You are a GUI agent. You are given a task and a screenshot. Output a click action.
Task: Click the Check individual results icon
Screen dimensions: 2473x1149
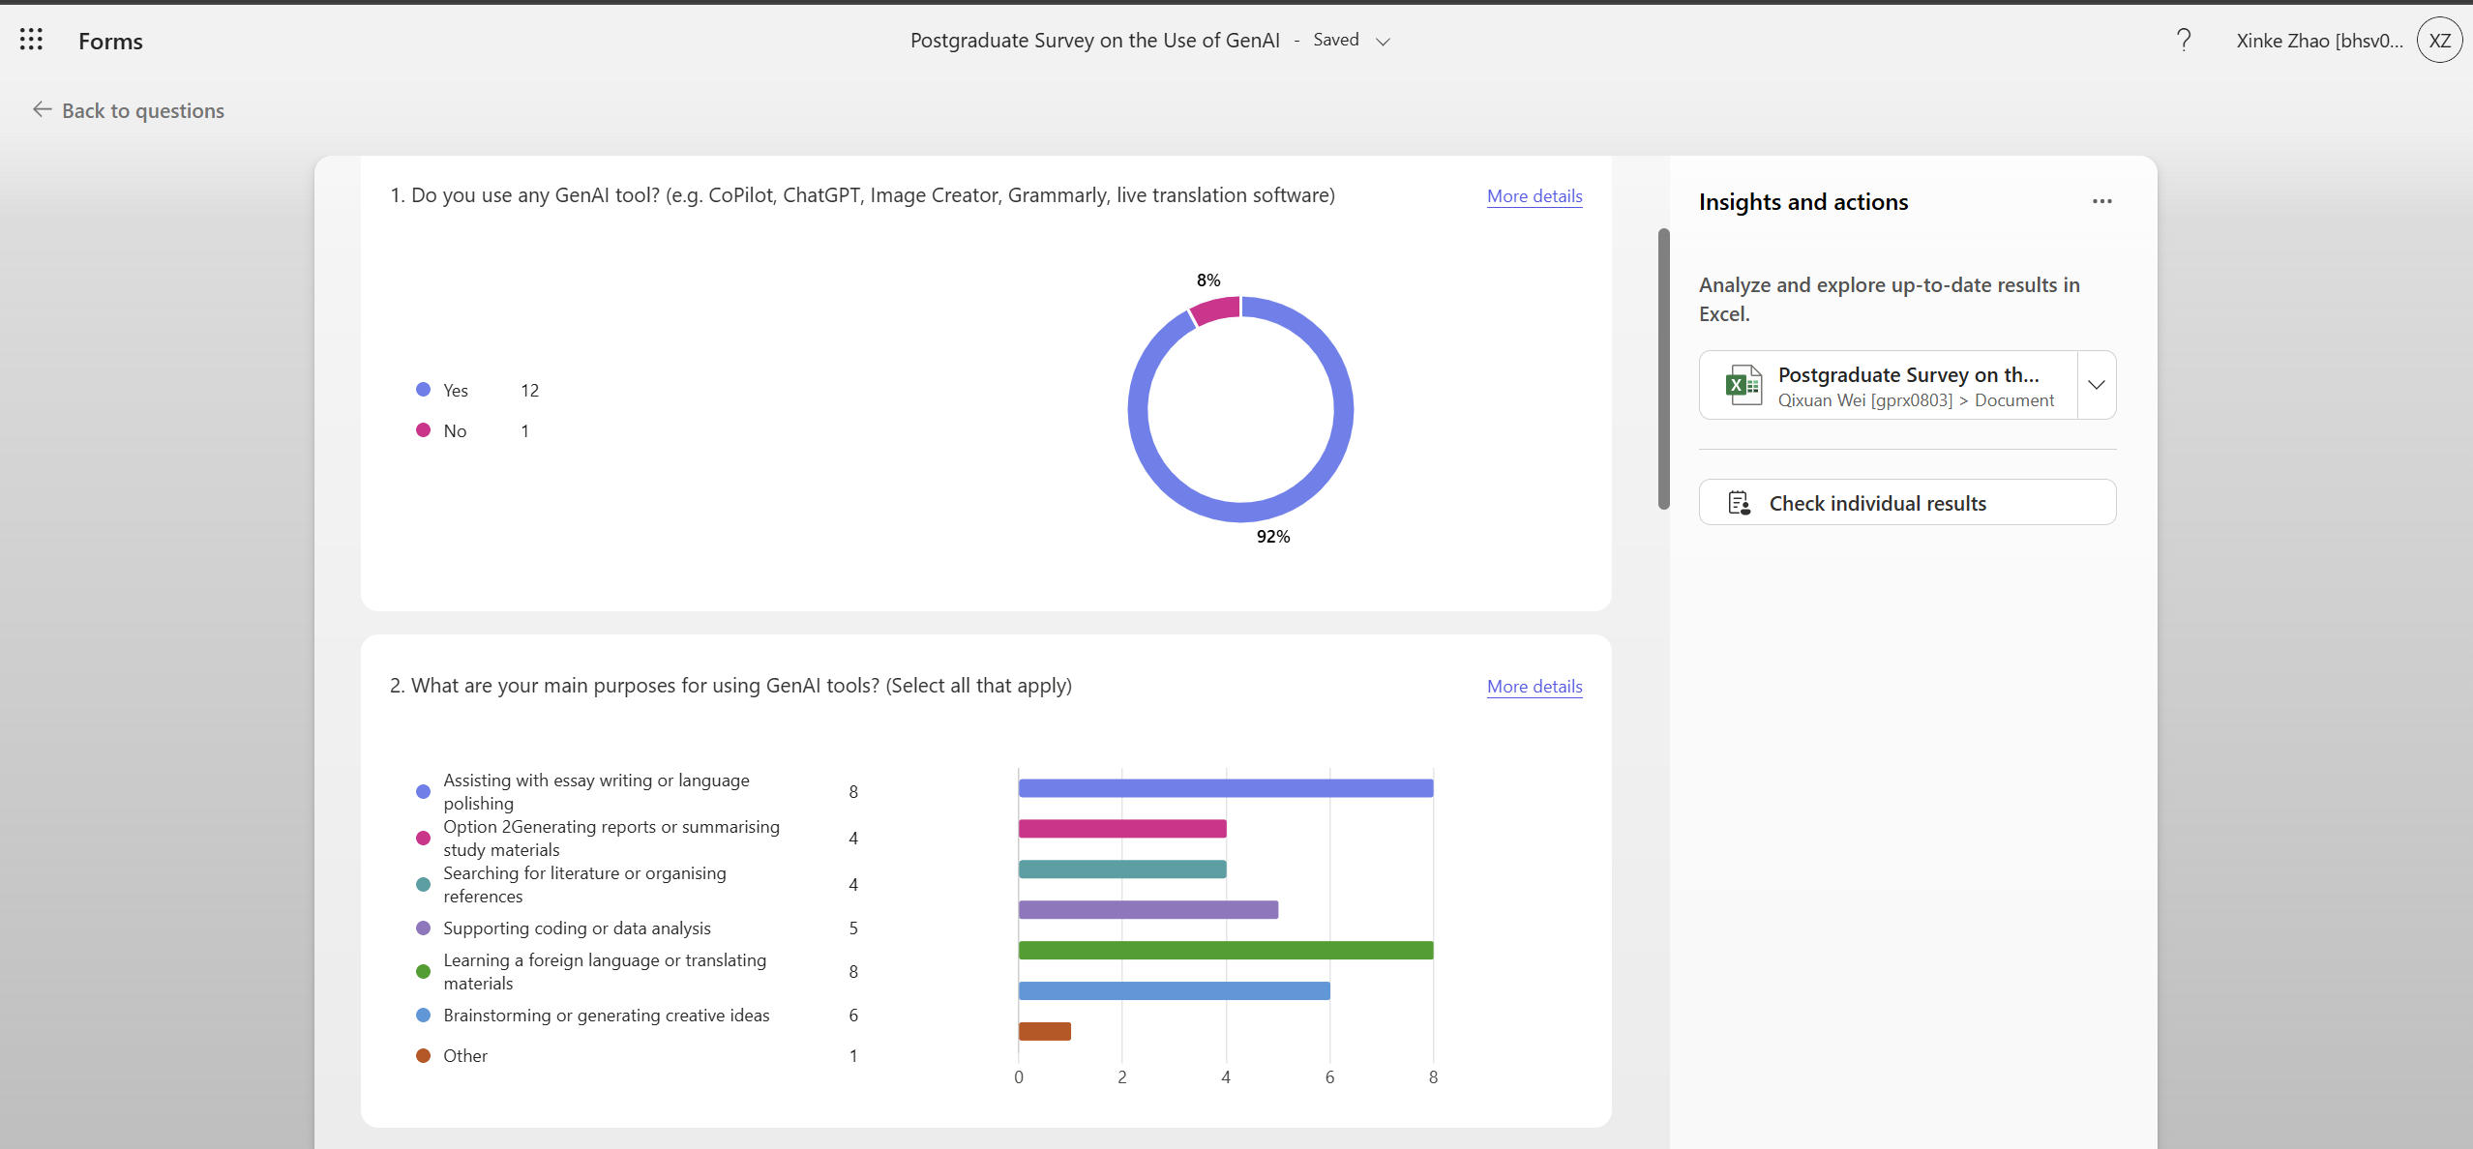(1739, 503)
